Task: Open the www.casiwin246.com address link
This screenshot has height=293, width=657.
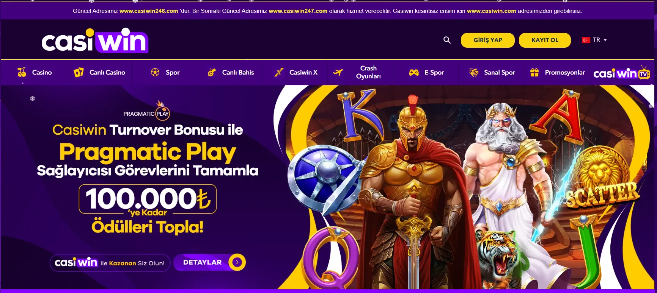Action: [149, 11]
